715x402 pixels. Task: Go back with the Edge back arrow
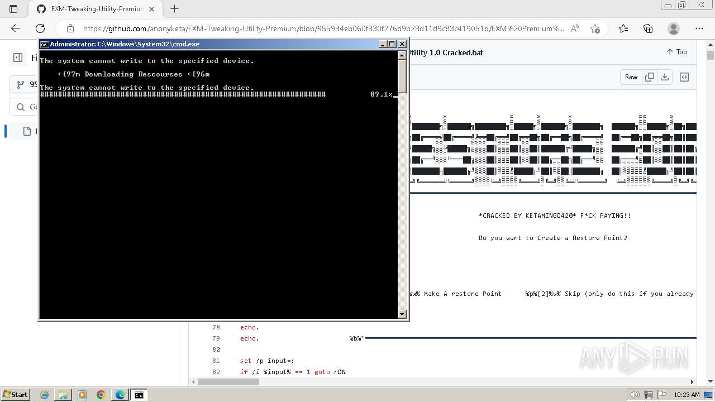coord(16,28)
